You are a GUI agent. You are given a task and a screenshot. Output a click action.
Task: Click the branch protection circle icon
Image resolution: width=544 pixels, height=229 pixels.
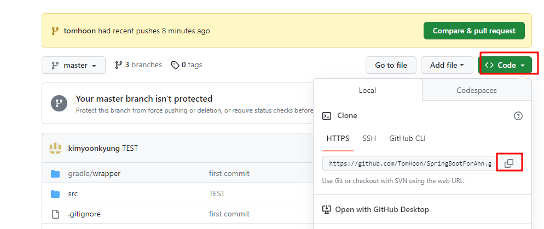coord(59,103)
